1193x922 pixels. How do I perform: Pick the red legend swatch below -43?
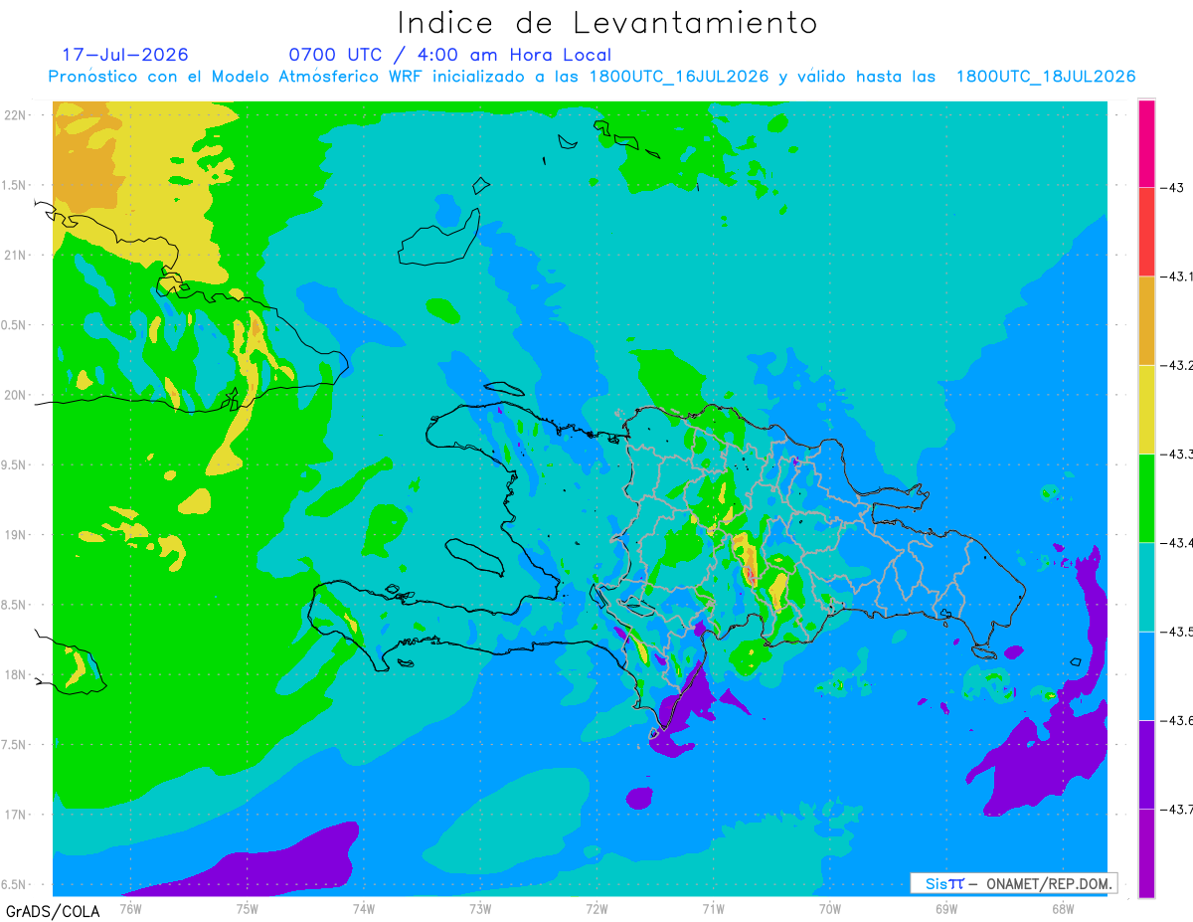click(x=1146, y=232)
